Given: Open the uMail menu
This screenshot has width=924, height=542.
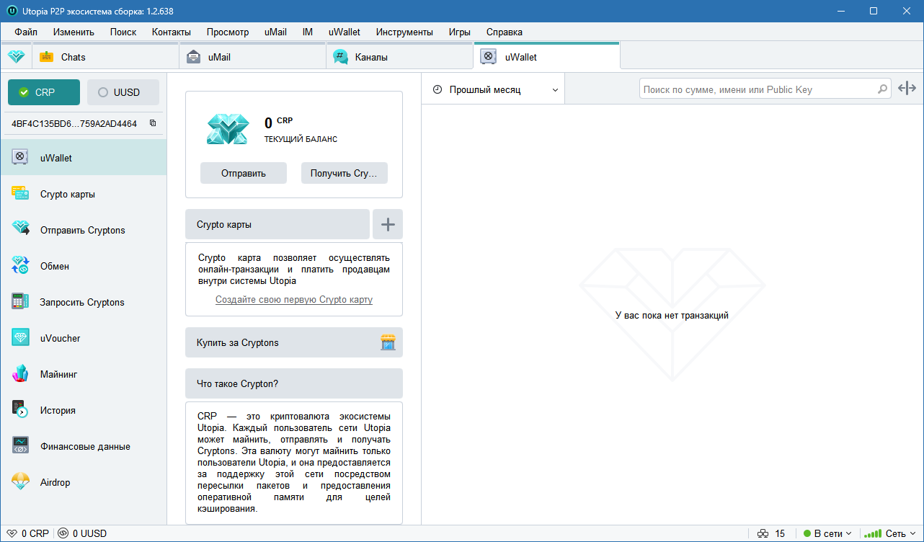Looking at the screenshot, I should 275,32.
